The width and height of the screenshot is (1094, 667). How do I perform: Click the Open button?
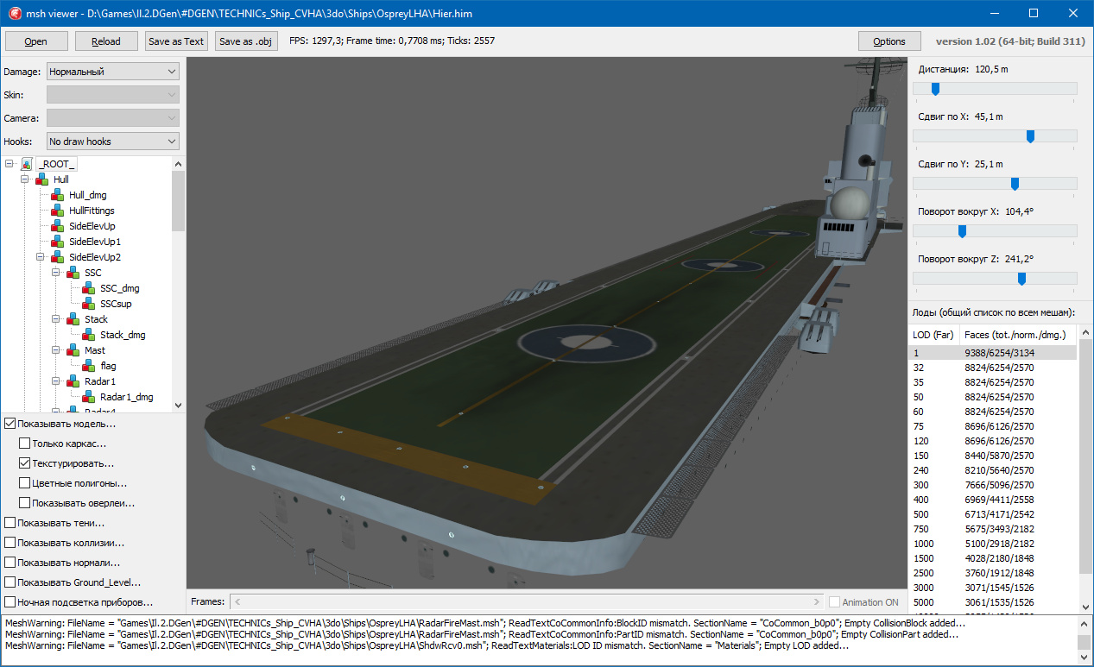click(35, 41)
